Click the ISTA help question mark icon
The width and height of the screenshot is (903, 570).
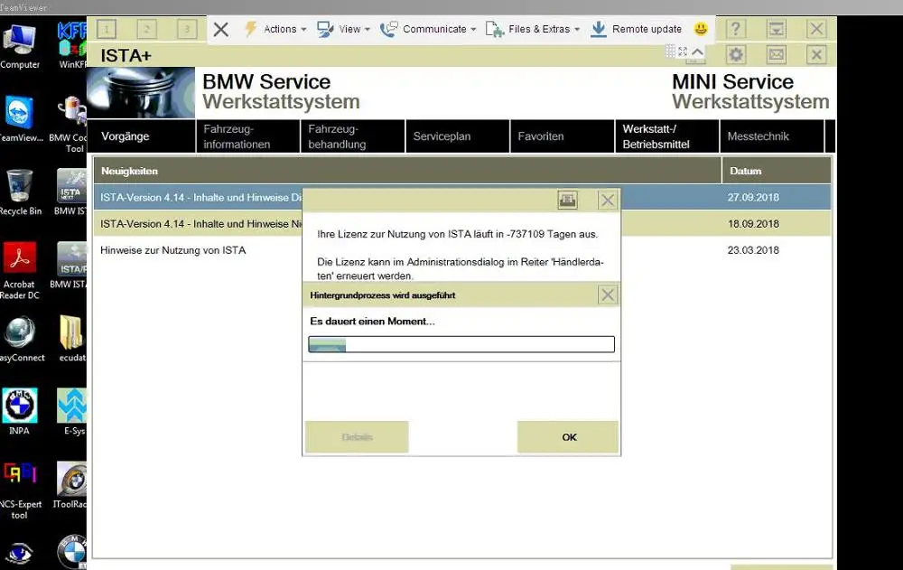(x=735, y=29)
